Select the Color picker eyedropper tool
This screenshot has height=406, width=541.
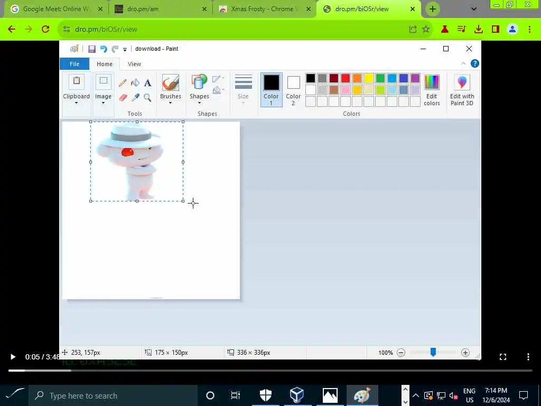(135, 98)
